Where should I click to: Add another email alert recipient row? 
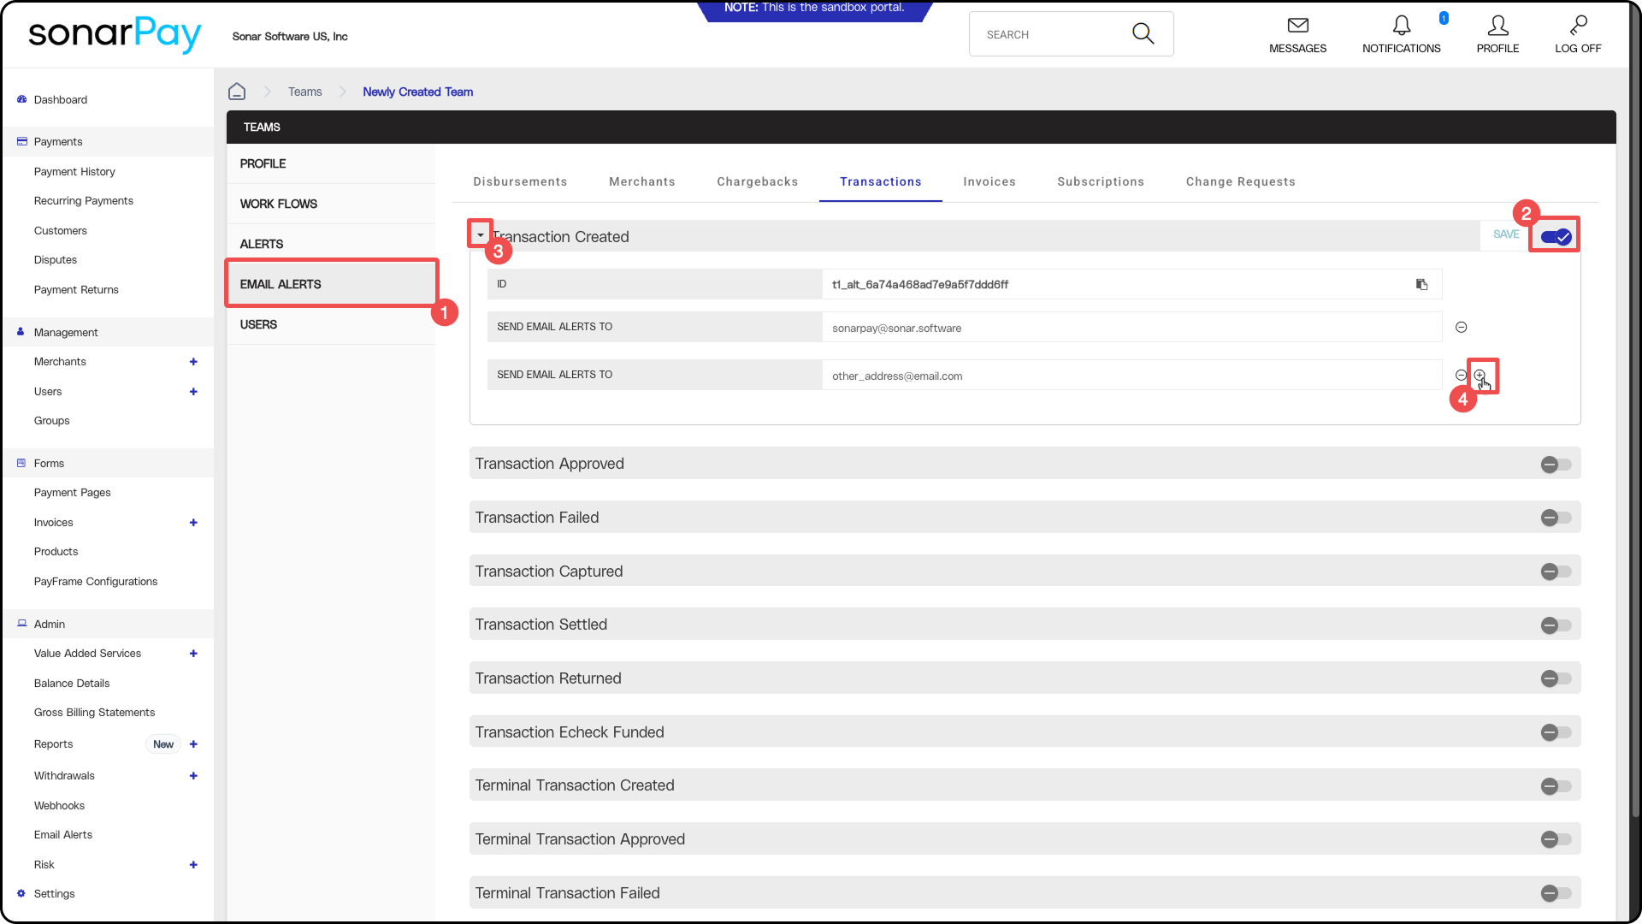1480,375
